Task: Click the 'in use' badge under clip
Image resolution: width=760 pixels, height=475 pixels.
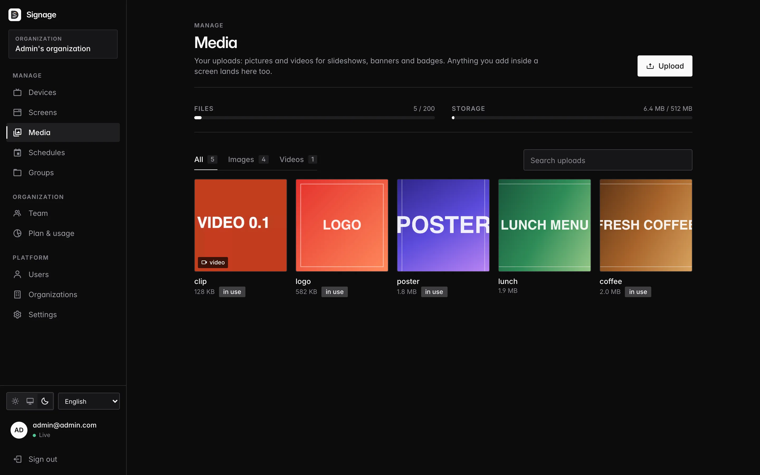Action: [232, 292]
